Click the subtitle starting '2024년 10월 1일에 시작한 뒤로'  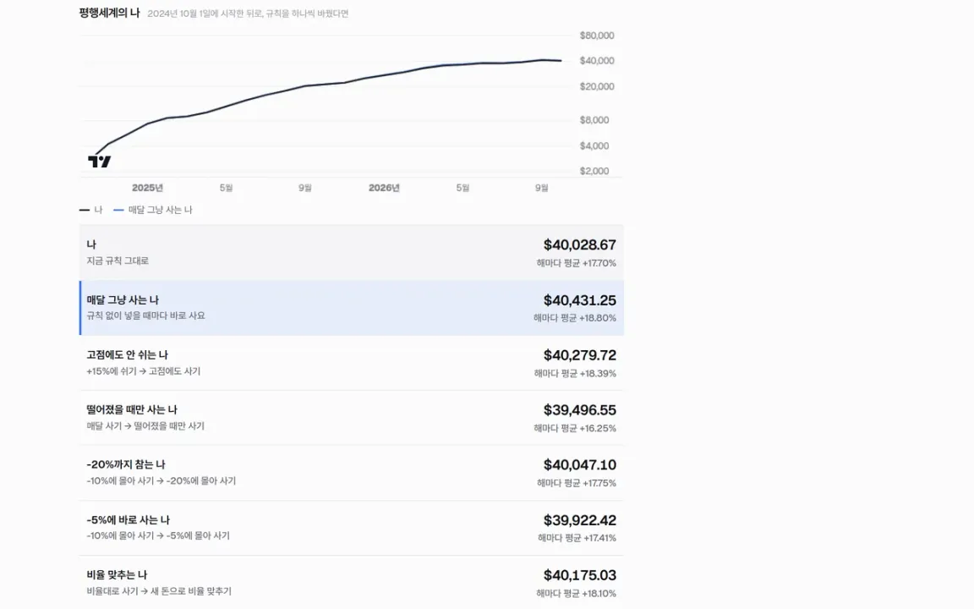pyautogui.click(x=248, y=14)
